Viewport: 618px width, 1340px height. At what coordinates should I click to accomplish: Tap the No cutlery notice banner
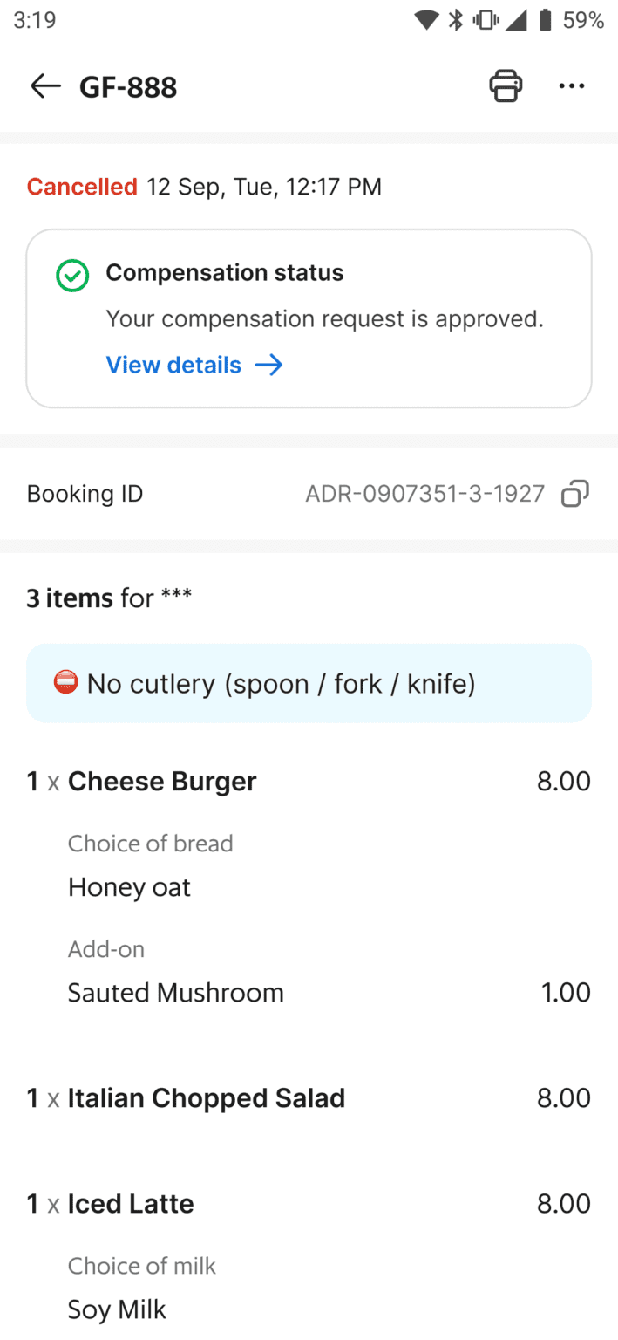(309, 683)
